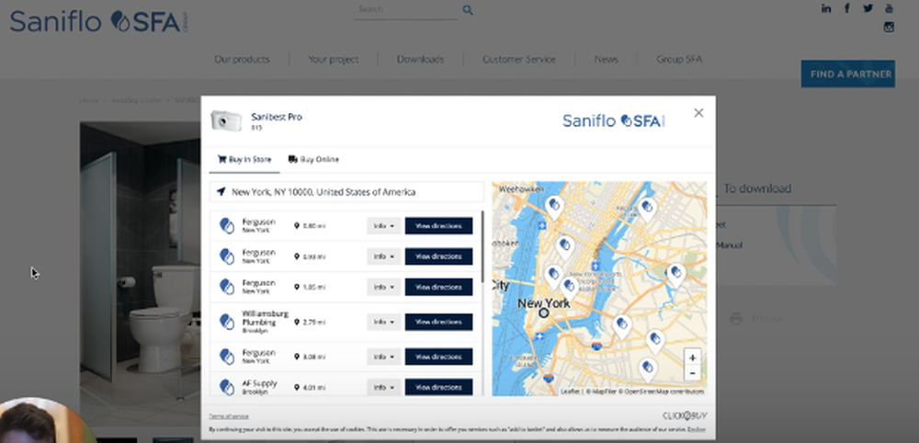
Task: Expand Info dropdown for AF Supply
Action: 384,387
